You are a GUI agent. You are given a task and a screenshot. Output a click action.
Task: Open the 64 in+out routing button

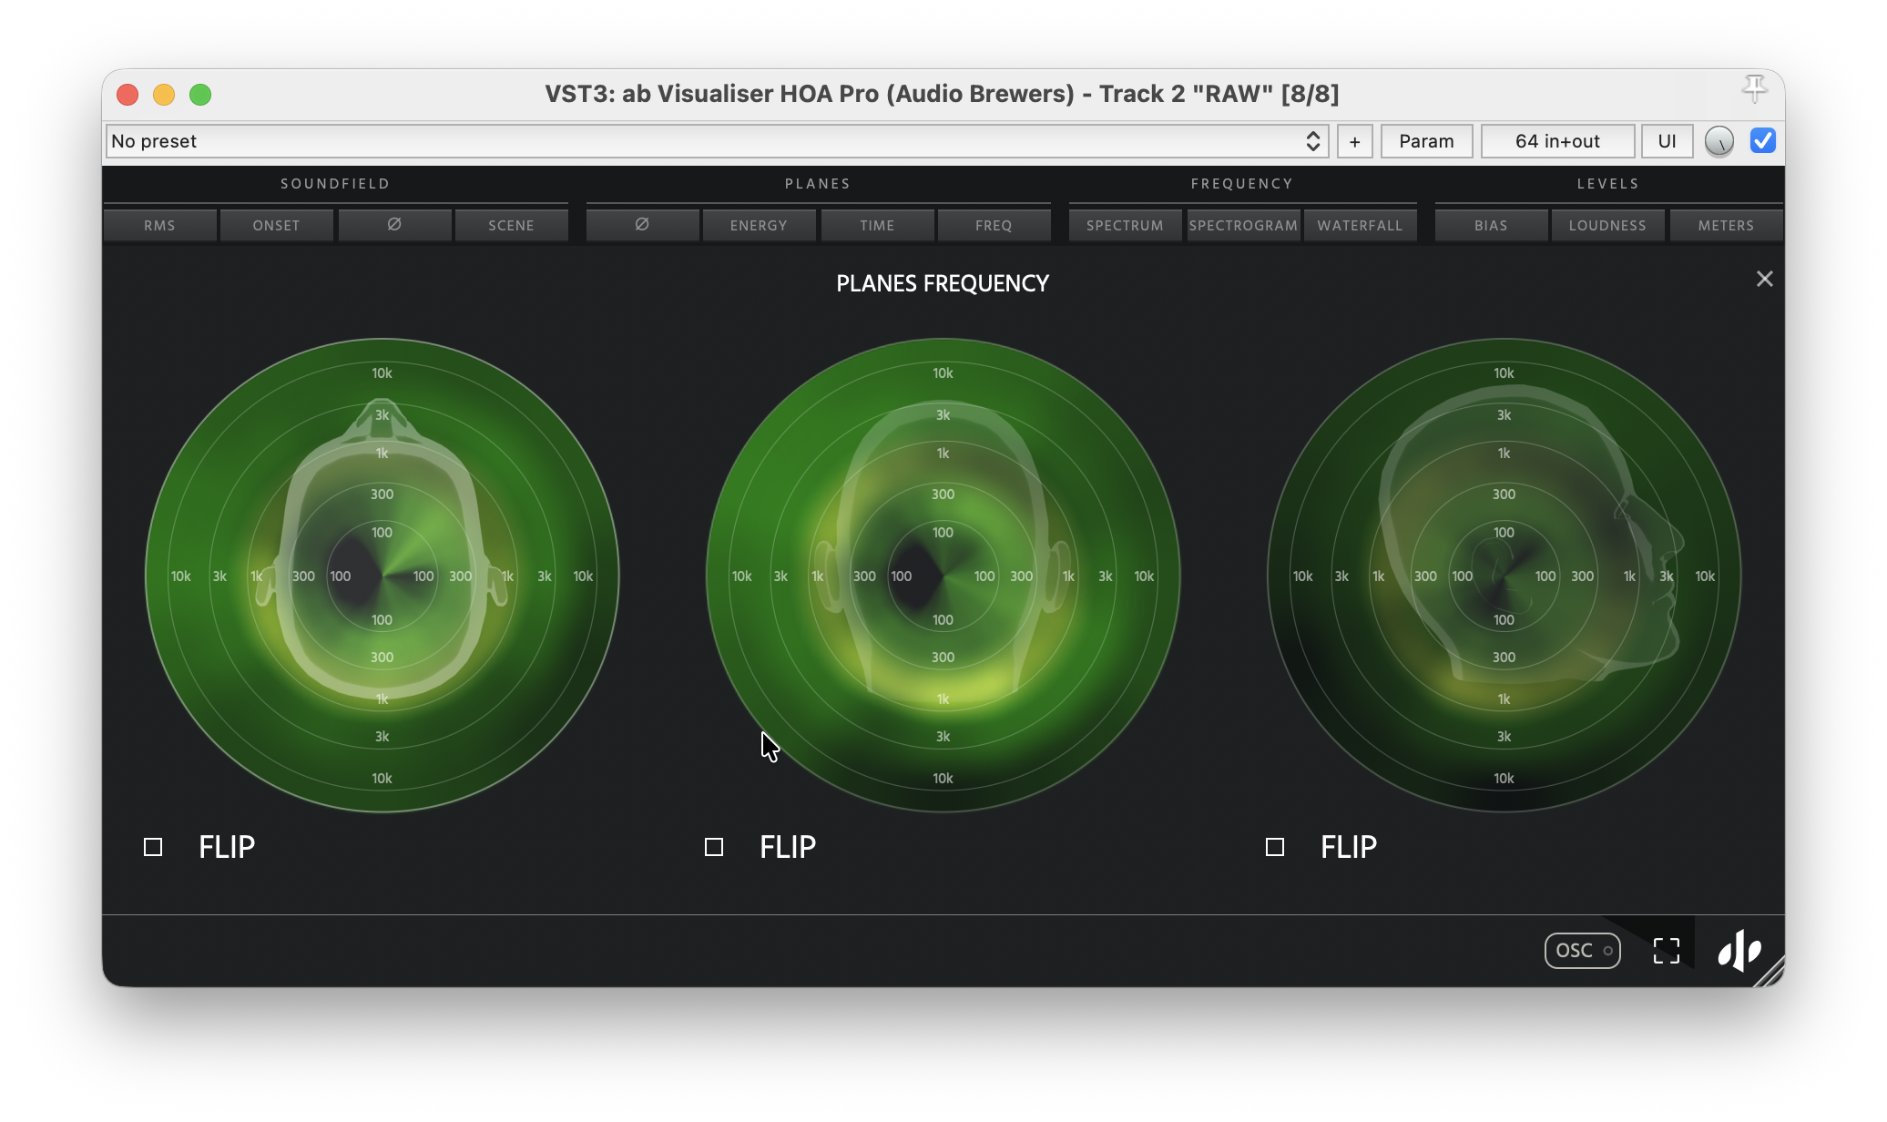tap(1557, 141)
